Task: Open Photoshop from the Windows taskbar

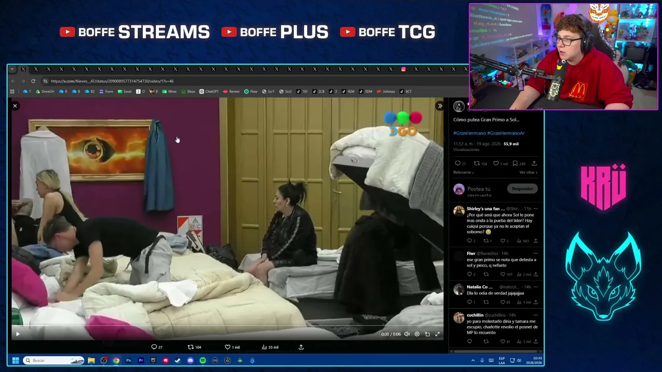Action: 128,361
